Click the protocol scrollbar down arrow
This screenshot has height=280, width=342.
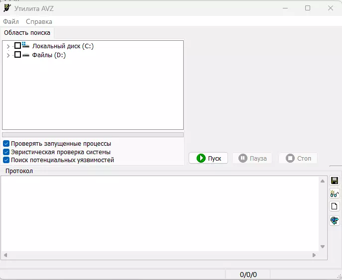[323, 246]
